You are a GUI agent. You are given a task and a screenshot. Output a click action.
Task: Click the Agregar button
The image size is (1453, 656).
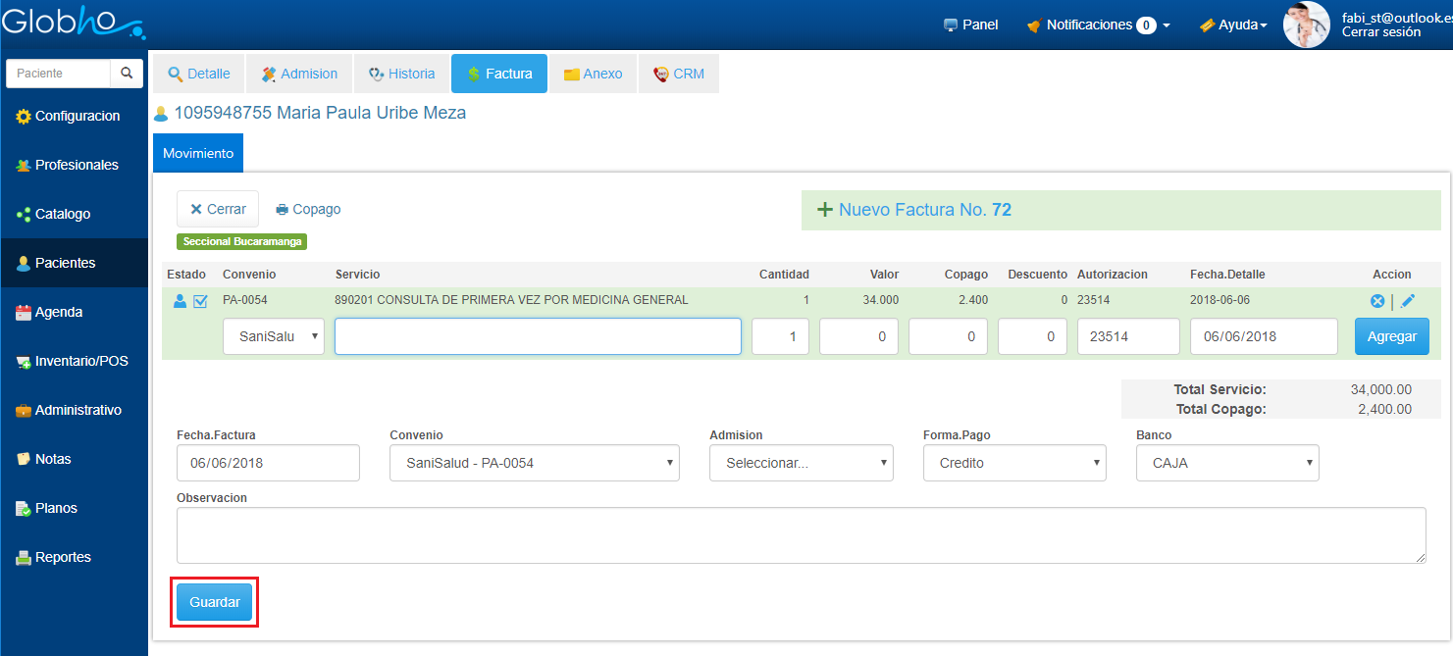click(x=1391, y=336)
